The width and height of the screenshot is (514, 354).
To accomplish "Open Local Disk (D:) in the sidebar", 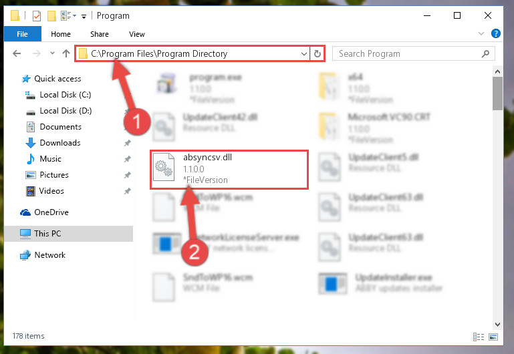I will pos(66,111).
